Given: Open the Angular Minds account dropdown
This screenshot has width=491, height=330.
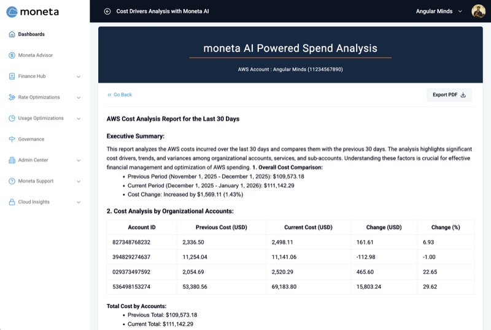Looking at the screenshot, I should 439,11.
